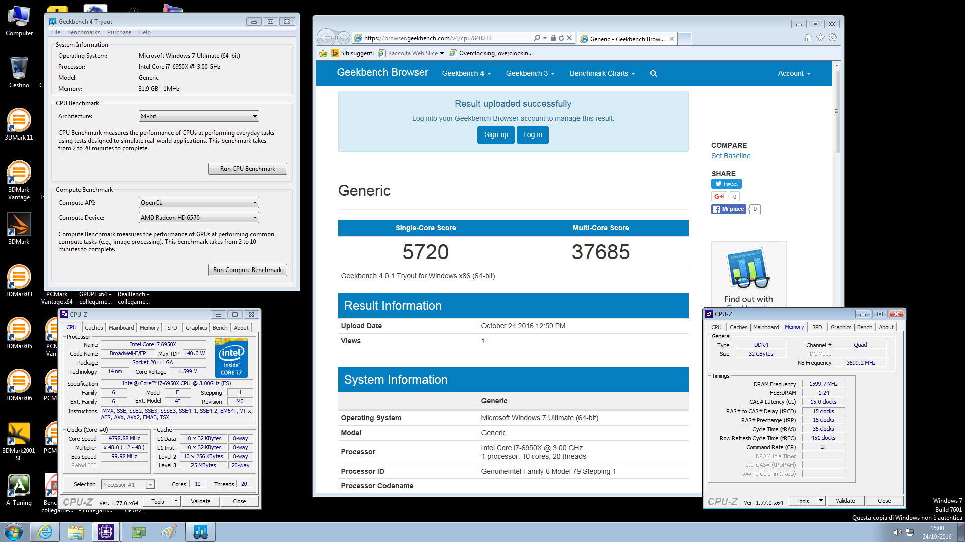Open the Cestino recycle bin icon
This screenshot has width=965, height=542.
(19, 72)
